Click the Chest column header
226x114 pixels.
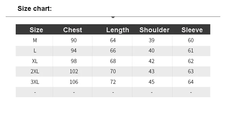(73, 30)
